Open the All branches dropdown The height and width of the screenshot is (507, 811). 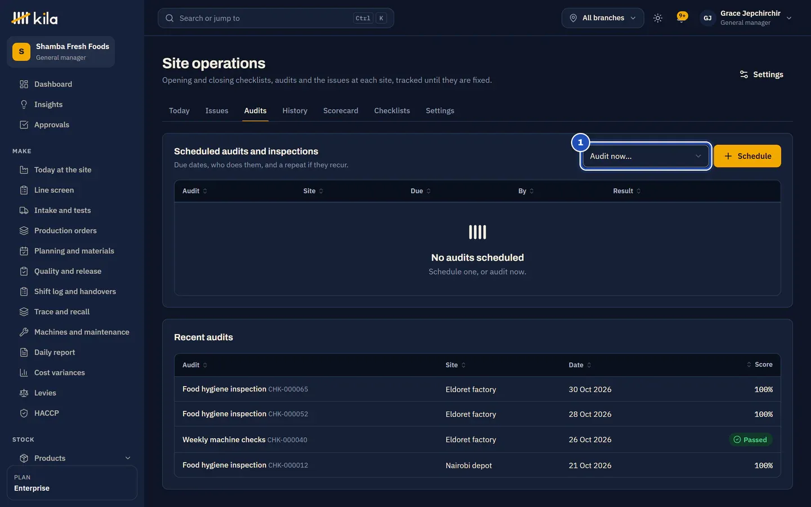tap(603, 18)
